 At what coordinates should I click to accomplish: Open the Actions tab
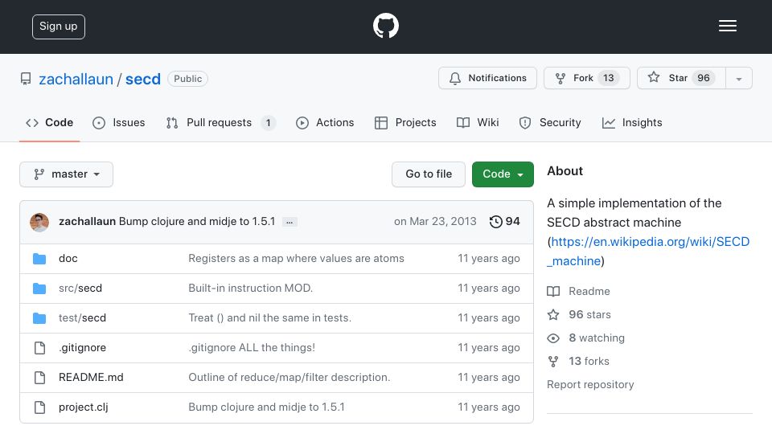coord(325,122)
